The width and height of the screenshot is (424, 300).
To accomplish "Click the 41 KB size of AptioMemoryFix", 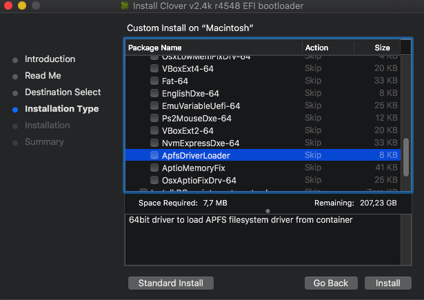I will point(386,168).
